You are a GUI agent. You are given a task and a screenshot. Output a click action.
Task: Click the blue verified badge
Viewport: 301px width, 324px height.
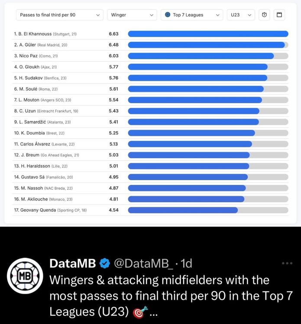[105, 264]
